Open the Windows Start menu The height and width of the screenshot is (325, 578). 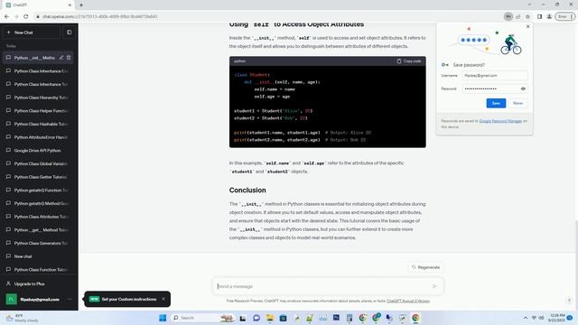[163, 318]
